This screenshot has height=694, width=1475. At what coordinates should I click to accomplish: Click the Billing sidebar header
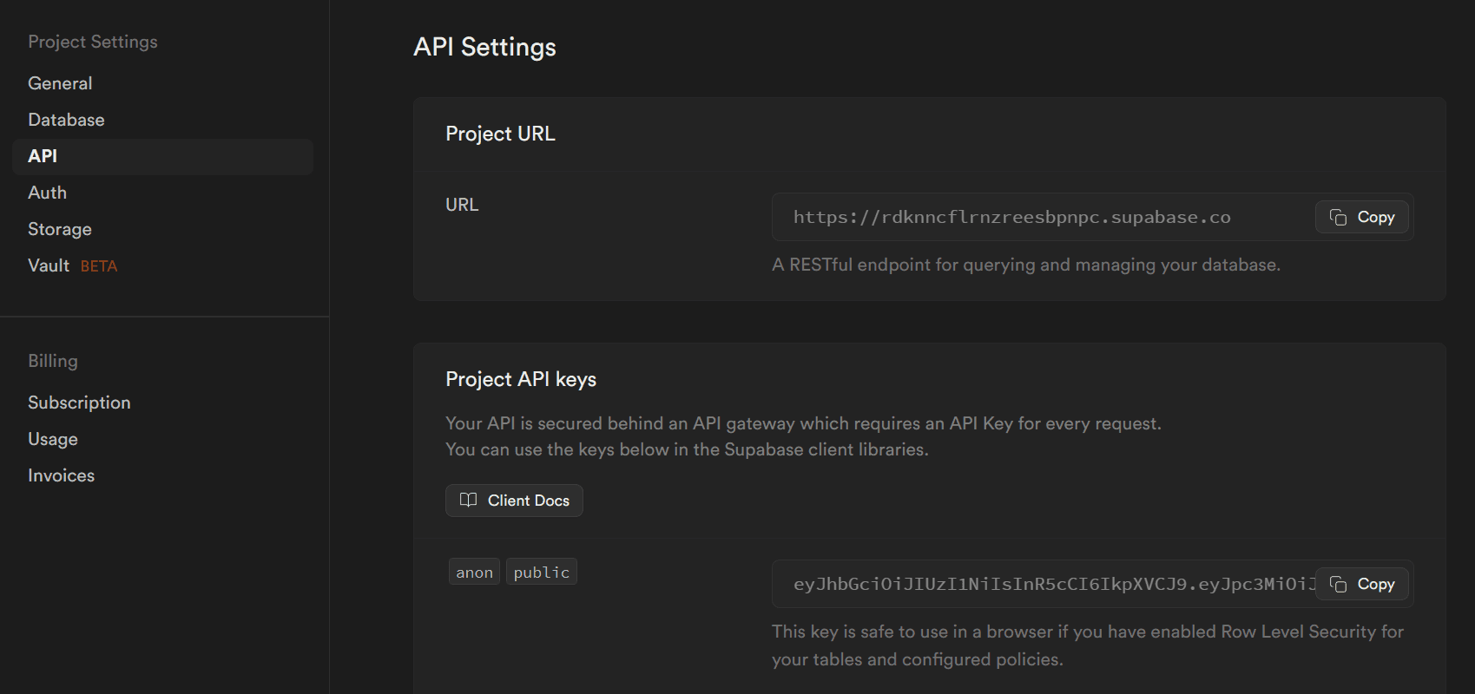(53, 361)
